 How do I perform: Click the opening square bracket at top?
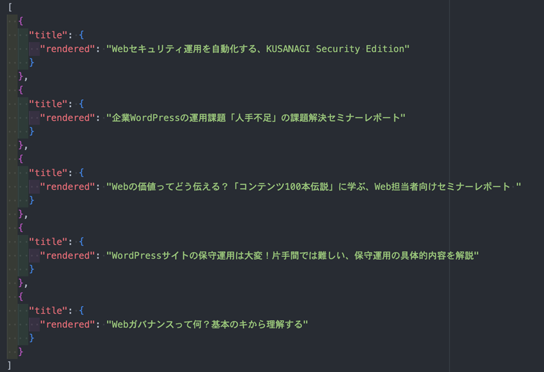pyautogui.click(x=10, y=7)
